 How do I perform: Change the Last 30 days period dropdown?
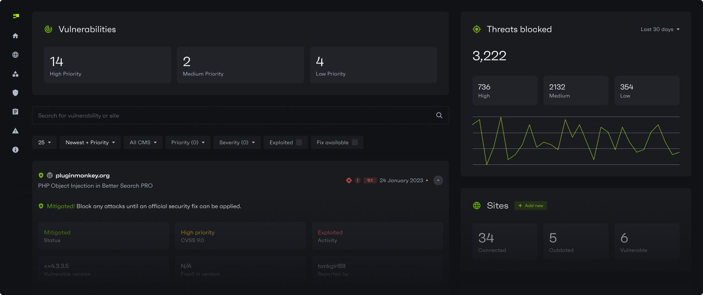point(660,29)
